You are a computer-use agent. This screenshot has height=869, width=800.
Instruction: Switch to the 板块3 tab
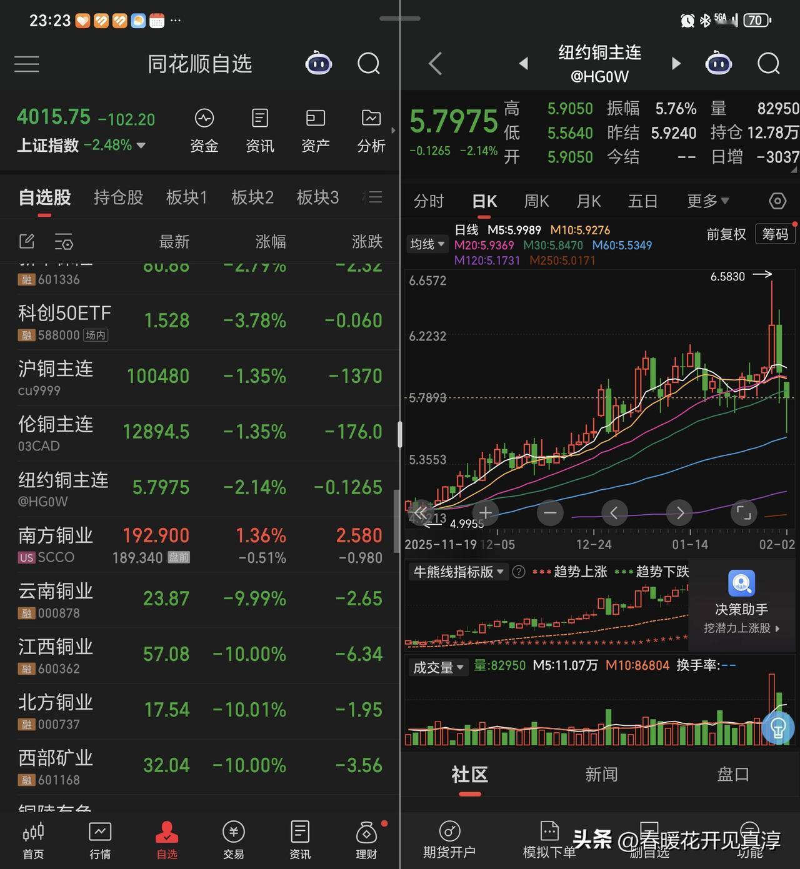(x=317, y=197)
